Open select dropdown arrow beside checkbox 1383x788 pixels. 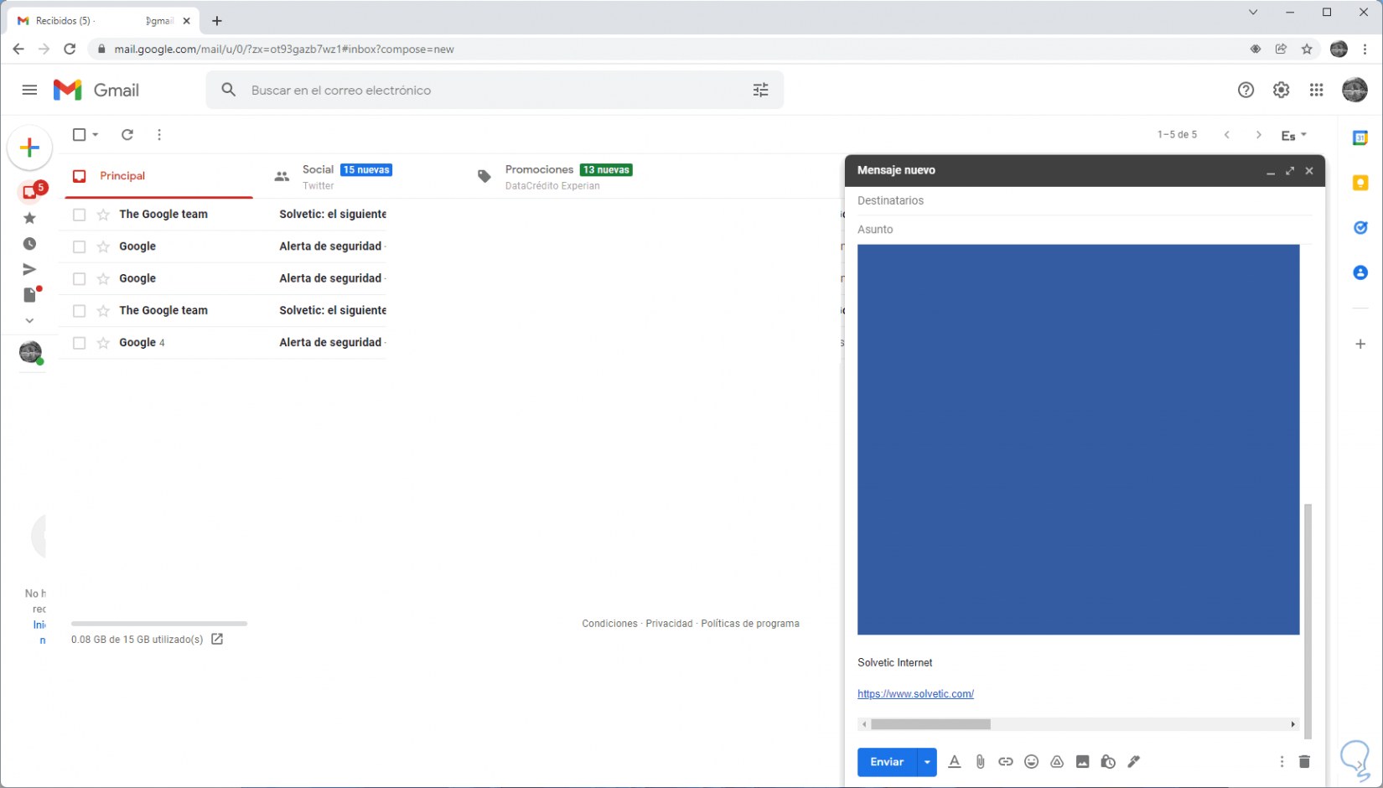point(96,134)
